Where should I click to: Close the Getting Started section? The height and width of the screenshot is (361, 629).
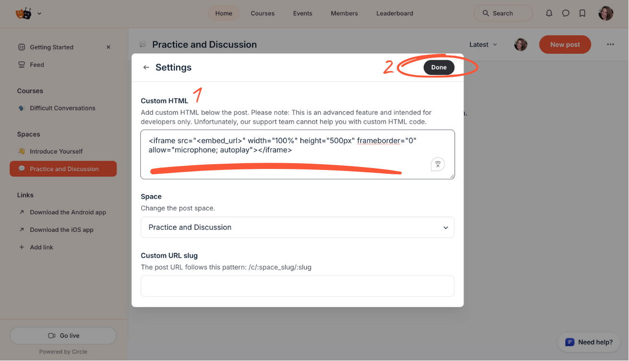click(x=109, y=47)
